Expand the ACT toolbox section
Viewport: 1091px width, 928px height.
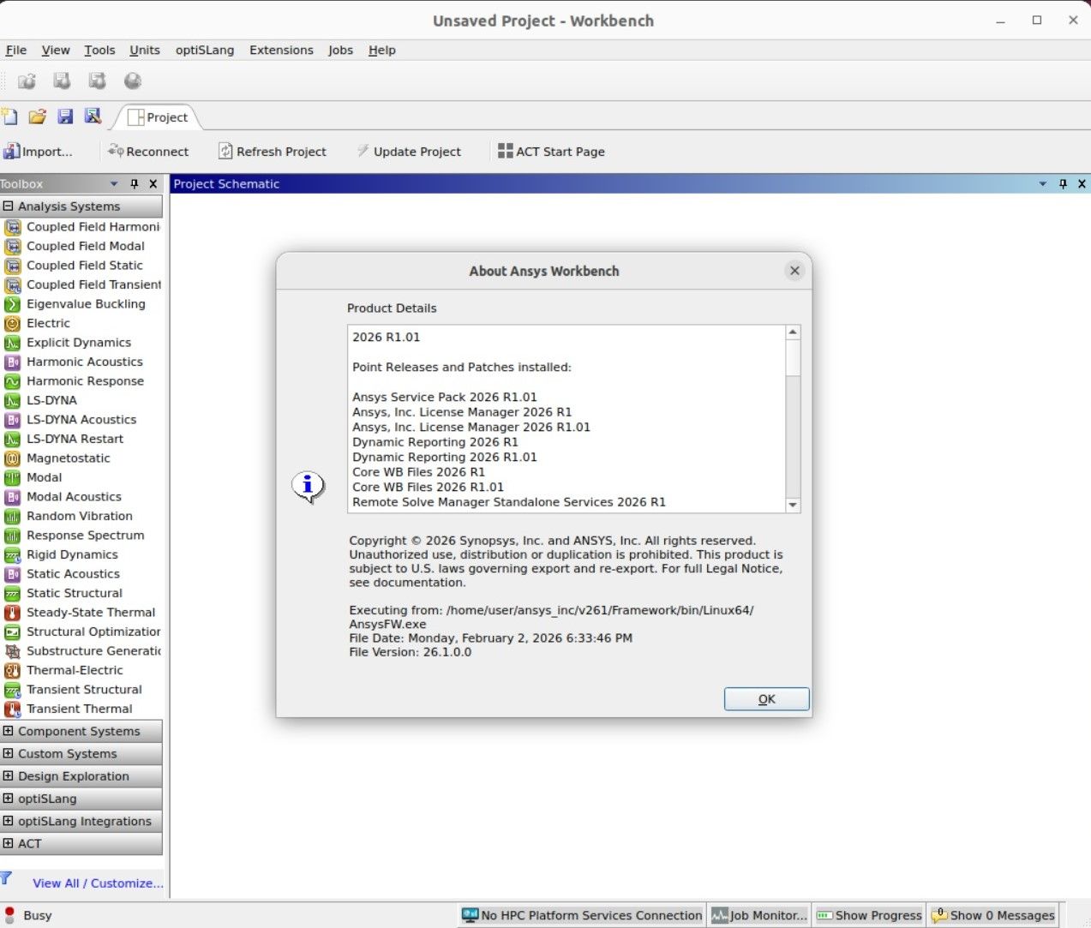click(8, 843)
